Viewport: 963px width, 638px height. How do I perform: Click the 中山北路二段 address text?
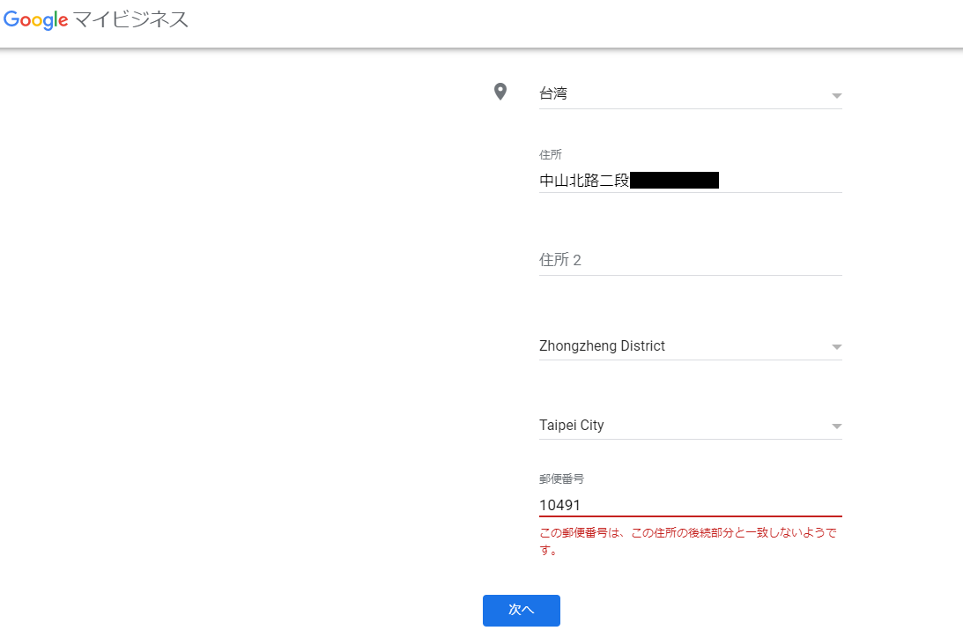point(584,181)
